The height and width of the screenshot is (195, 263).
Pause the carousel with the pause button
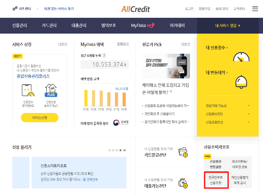click(125, 150)
